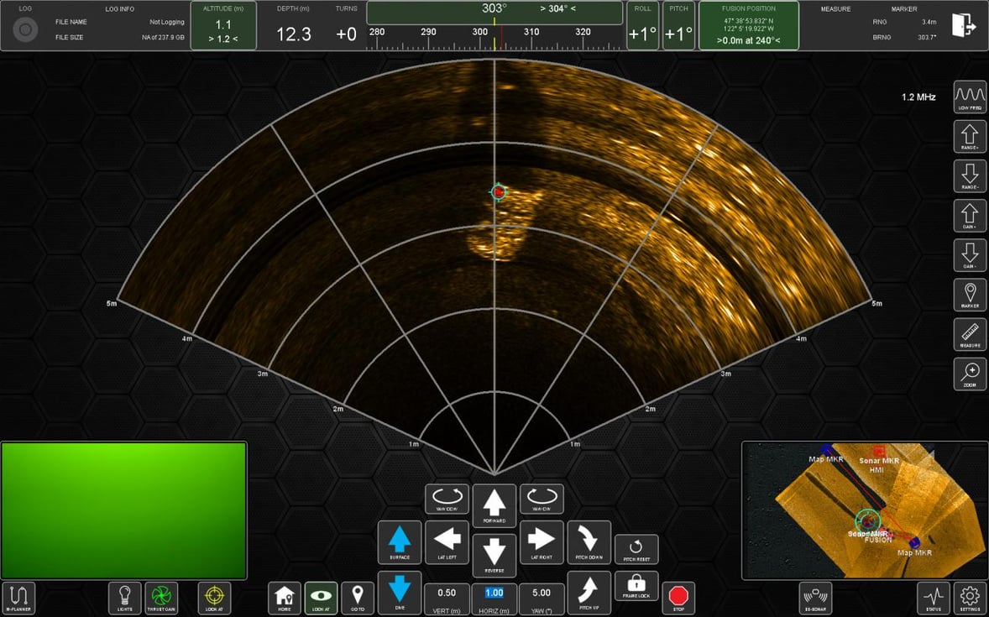Toggle the Look At eye mode
This screenshot has width=989, height=617.
(321, 598)
